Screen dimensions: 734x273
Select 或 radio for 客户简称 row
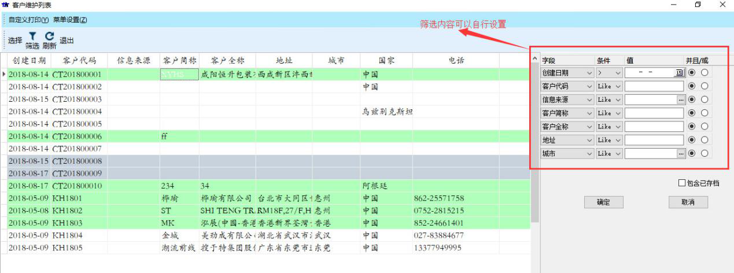(x=705, y=113)
